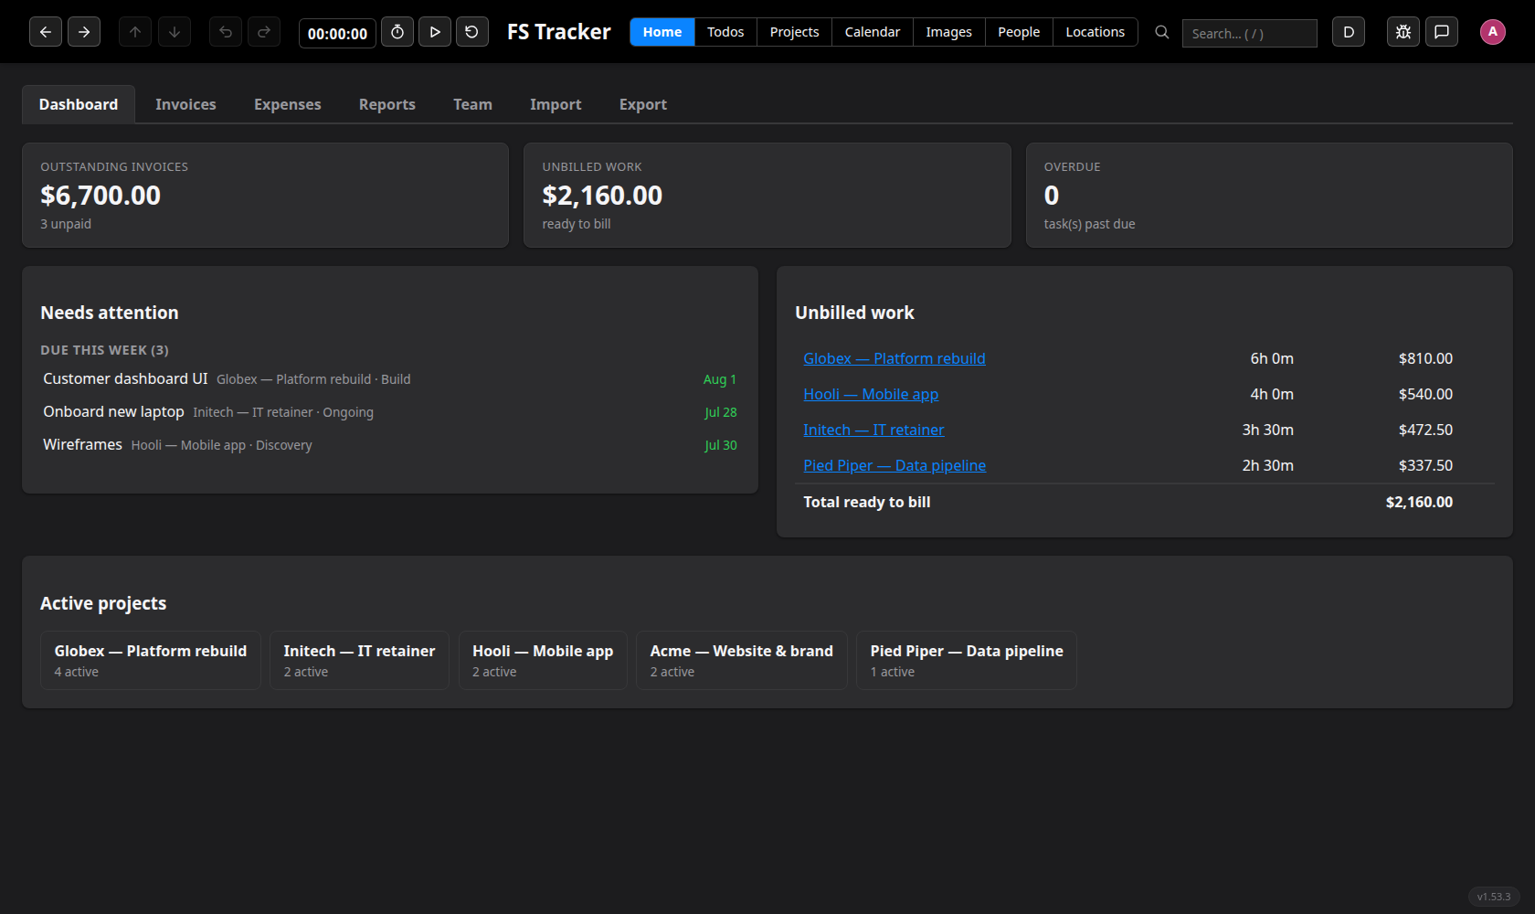Reset the timer with the circular arrow

(472, 32)
